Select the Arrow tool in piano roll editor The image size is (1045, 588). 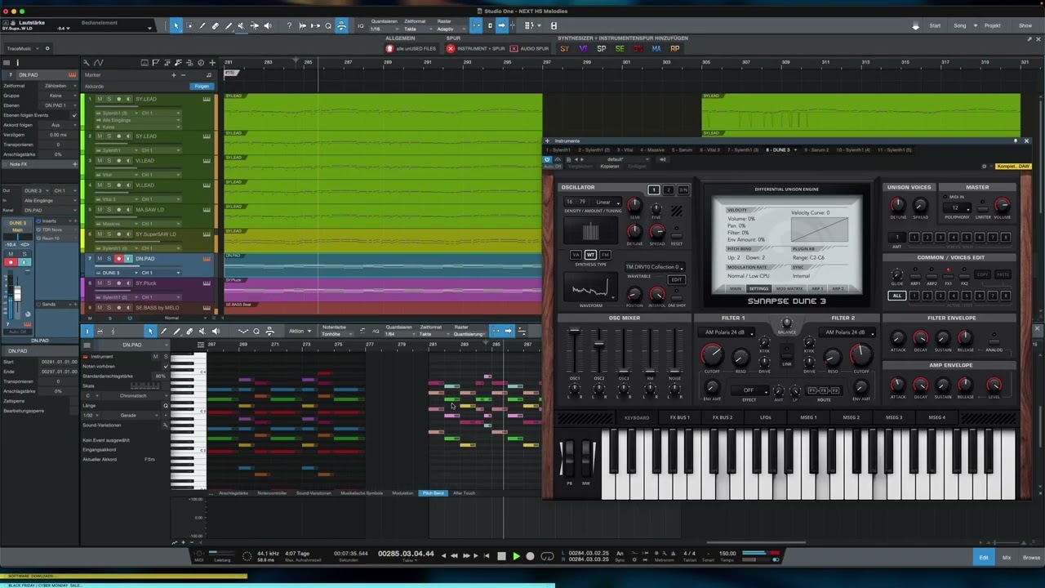[150, 331]
